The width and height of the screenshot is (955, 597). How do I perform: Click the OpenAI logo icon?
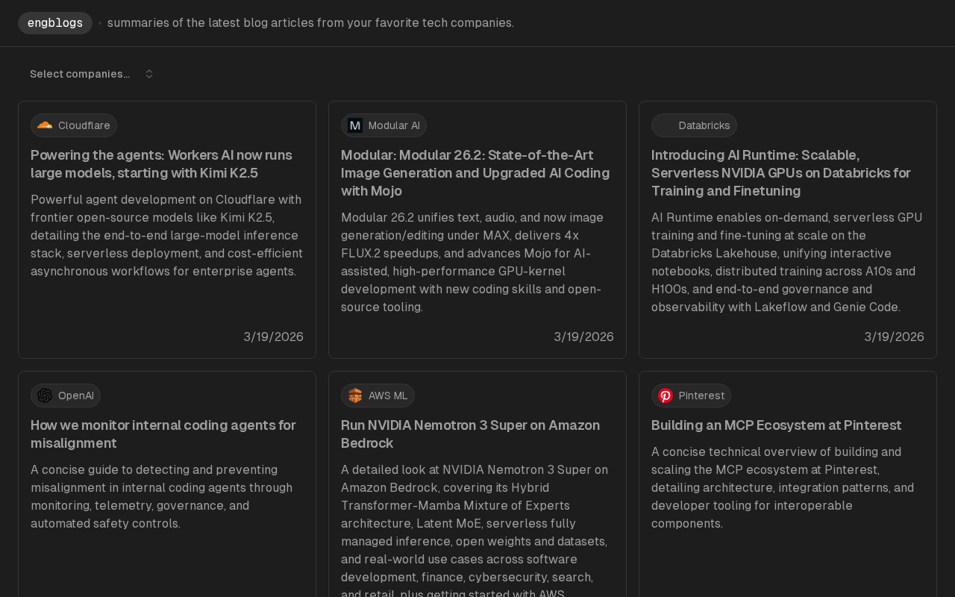click(x=45, y=396)
